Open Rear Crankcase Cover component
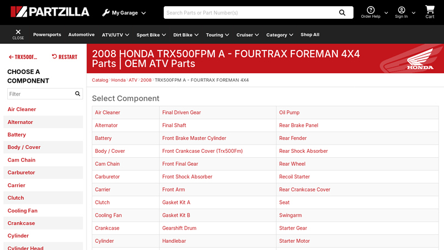The width and height of the screenshot is (444, 250). pyautogui.click(x=305, y=189)
